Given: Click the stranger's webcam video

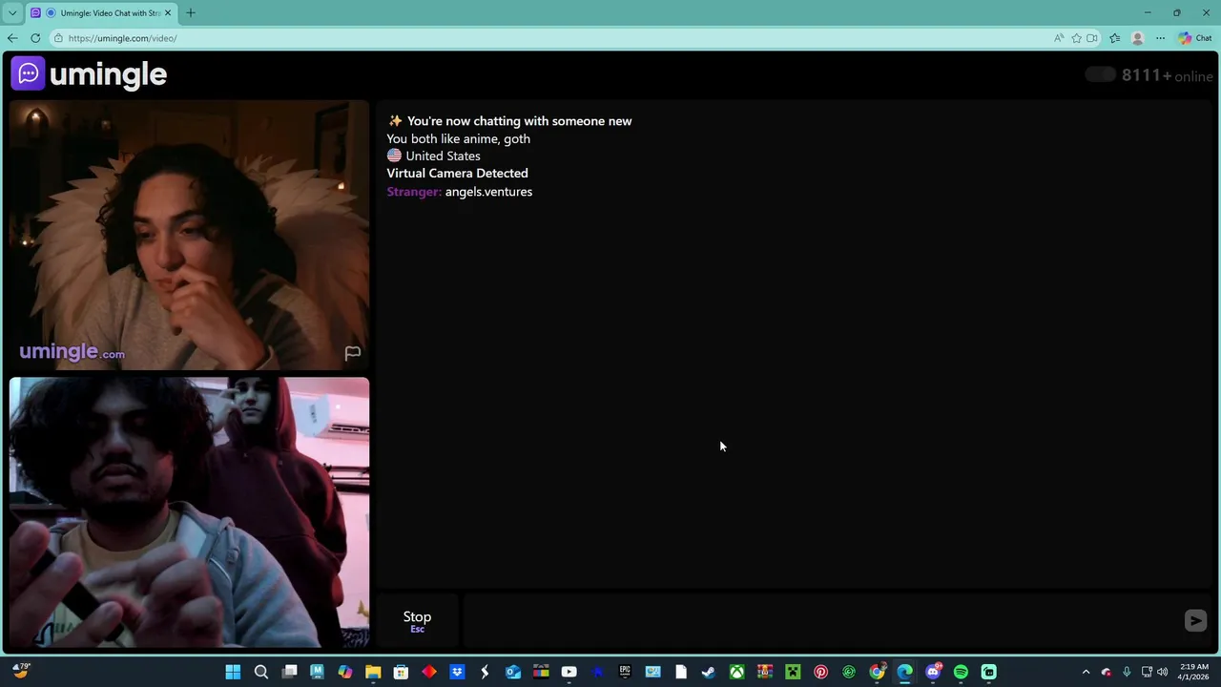Looking at the screenshot, I should click(x=189, y=235).
